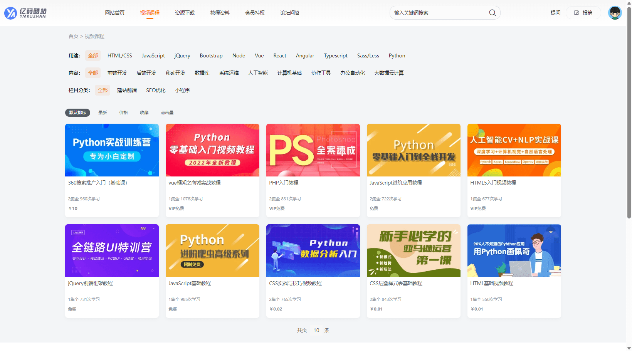Select the 全部 filter under 内容

[92, 73]
